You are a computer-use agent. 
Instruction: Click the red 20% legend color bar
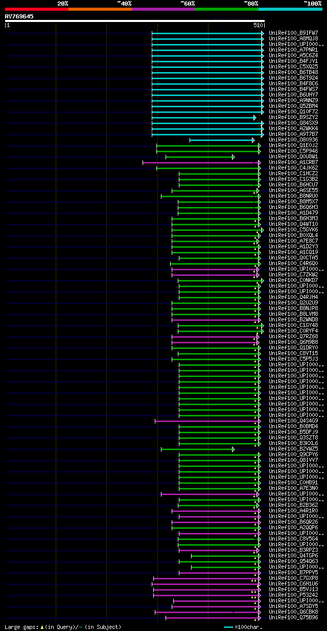pyautogui.click(x=36, y=9)
